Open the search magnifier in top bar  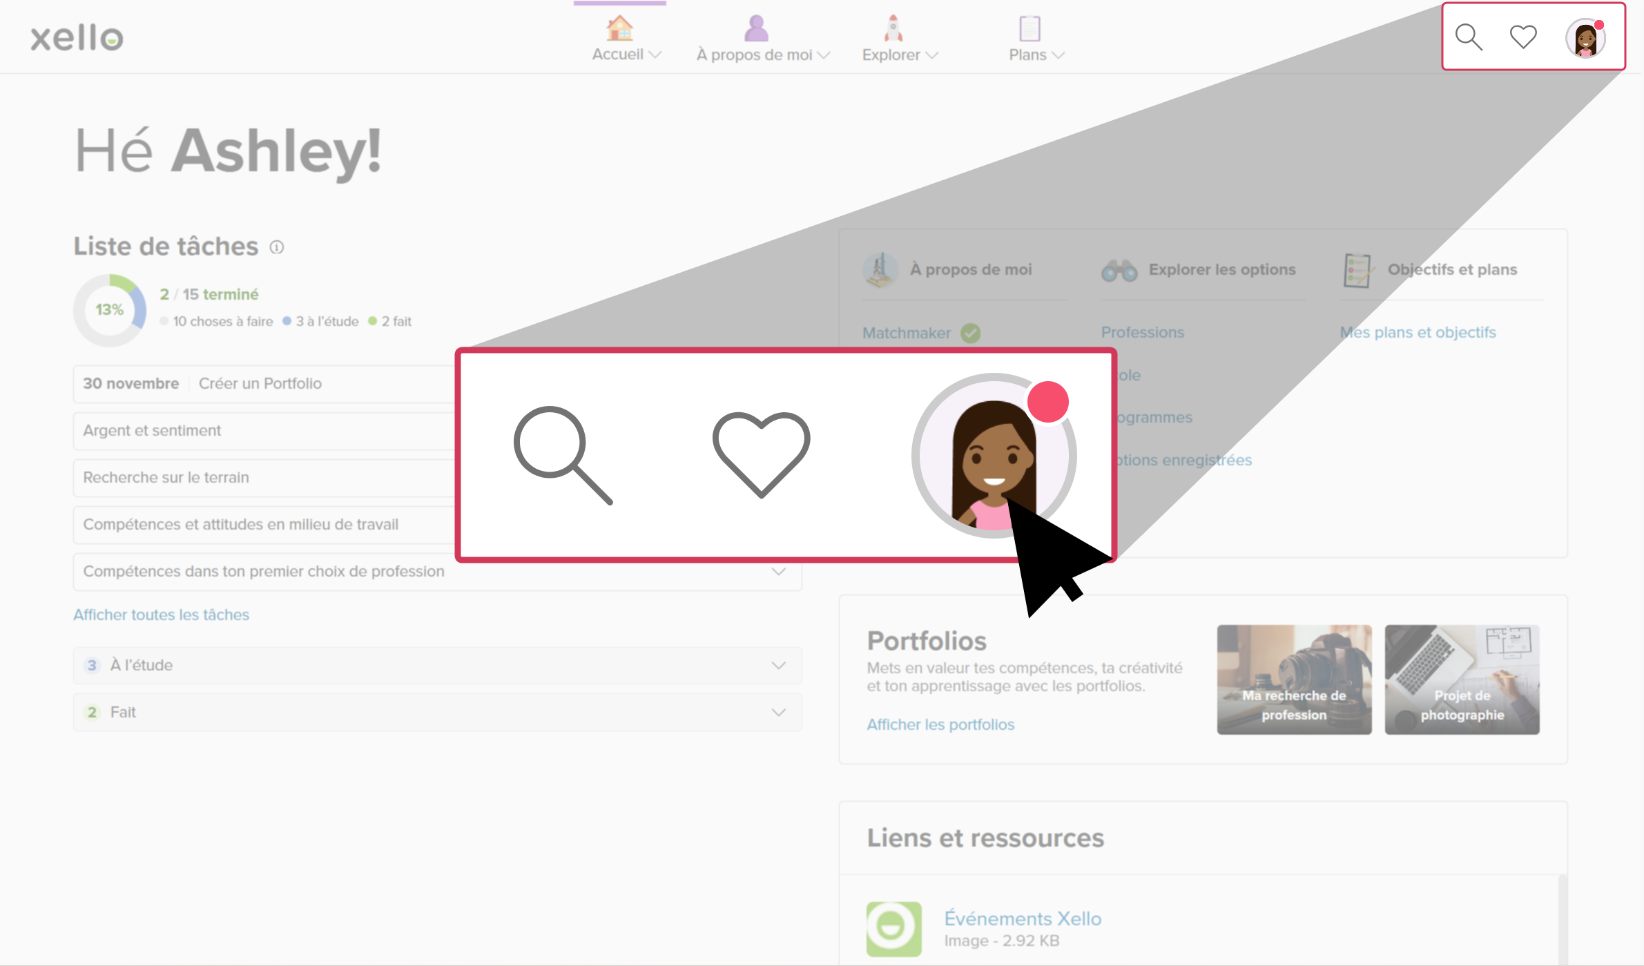1468,37
